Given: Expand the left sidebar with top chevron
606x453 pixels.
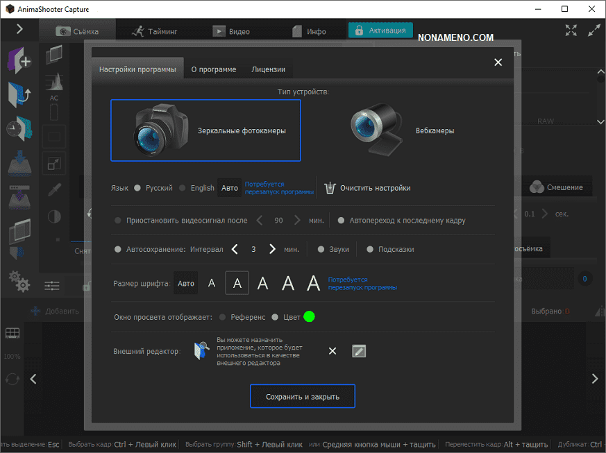Looking at the screenshot, I should 19,28.
